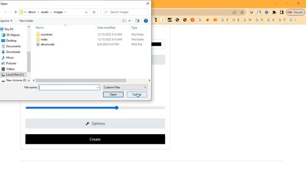This screenshot has height=172, width=306.
Task: Open the 'G K' bookmark
Action: click(x=225, y=20)
